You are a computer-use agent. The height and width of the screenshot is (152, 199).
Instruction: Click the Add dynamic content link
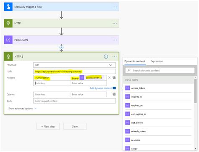[101, 88]
